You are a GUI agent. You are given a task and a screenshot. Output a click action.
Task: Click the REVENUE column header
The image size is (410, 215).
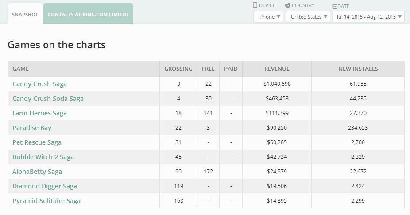pos(277,69)
